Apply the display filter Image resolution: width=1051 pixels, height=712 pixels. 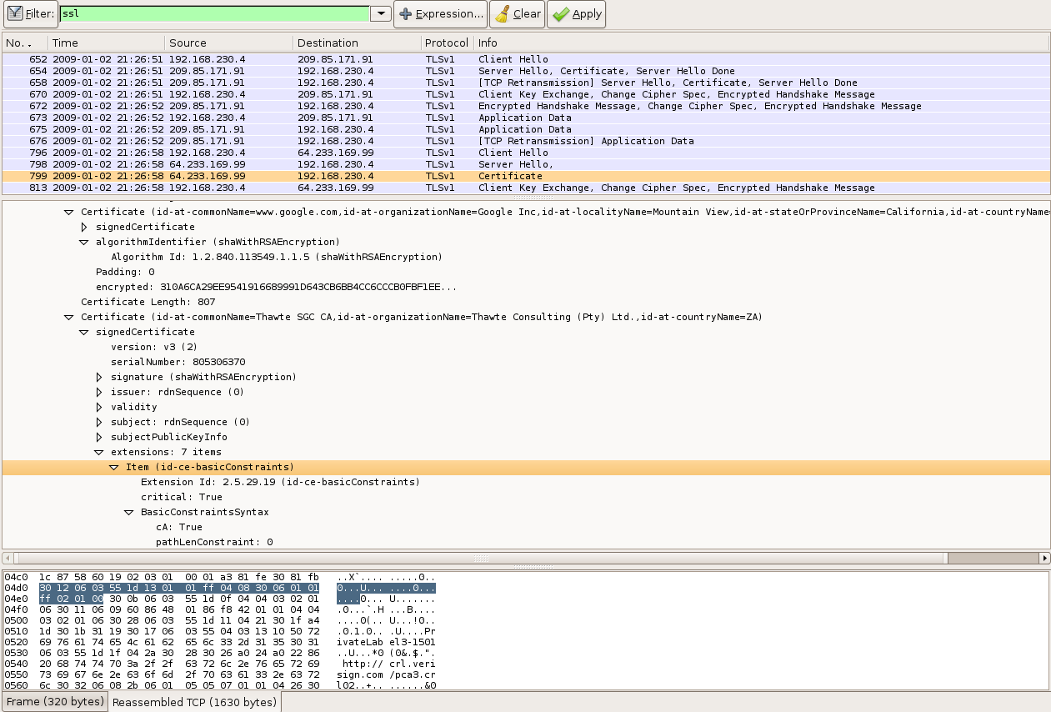point(576,14)
